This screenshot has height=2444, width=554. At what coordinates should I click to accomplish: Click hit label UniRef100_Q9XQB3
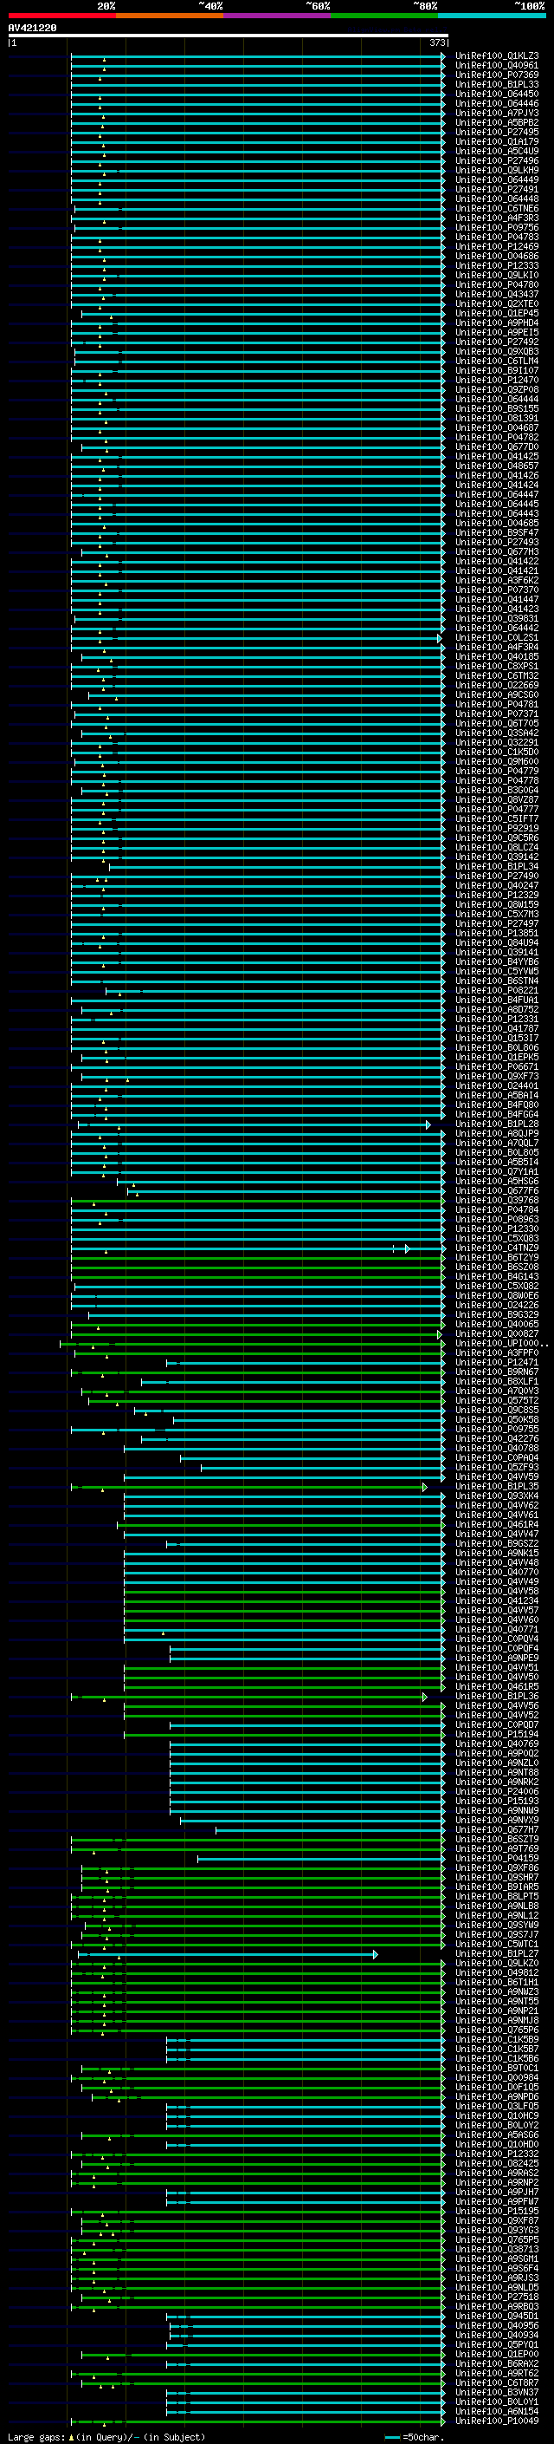pos(497,352)
